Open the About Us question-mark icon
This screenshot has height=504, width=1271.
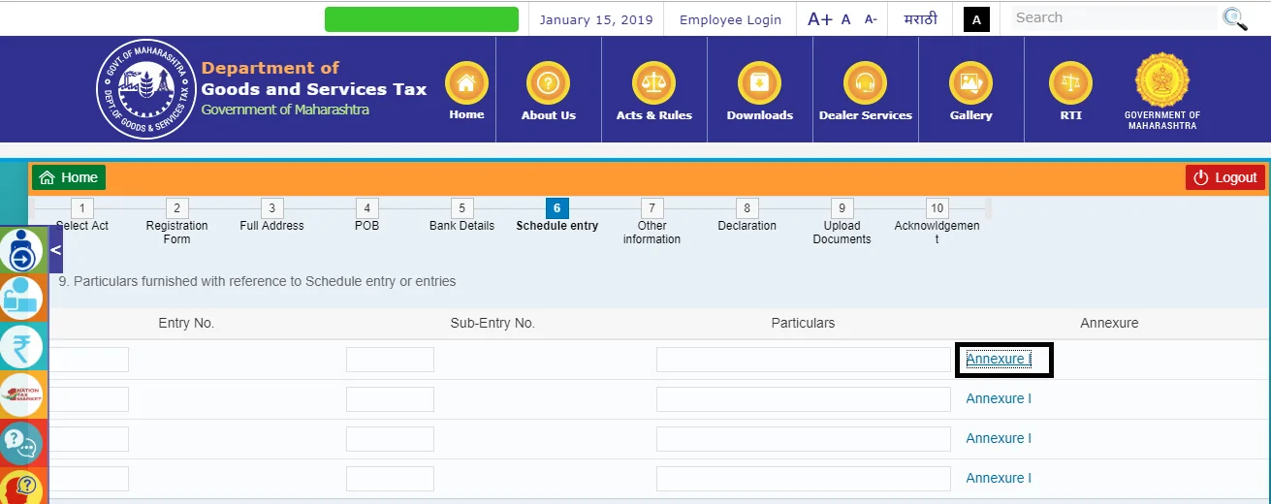(548, 82)
